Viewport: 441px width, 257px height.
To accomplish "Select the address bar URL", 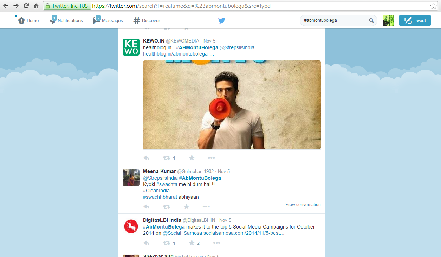I will (x=181, y=6).
